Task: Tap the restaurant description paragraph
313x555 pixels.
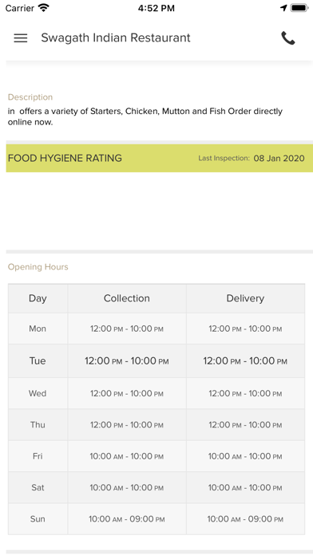Action: tap(145, 116)
